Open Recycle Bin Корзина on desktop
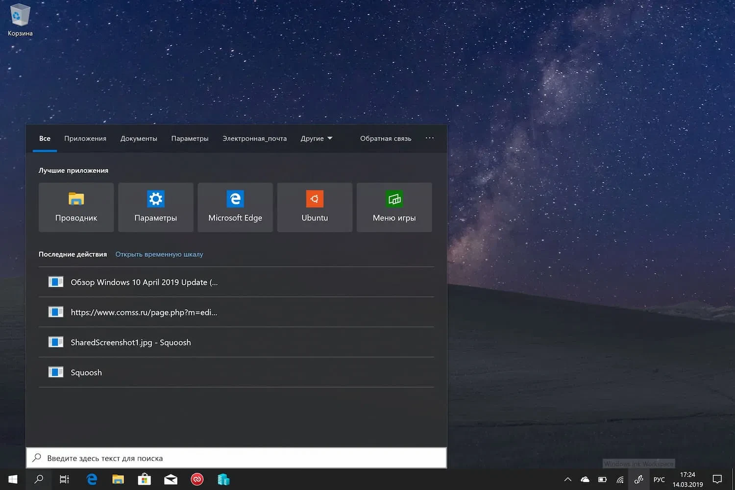The image size is (735, 490). coord(20,20)
